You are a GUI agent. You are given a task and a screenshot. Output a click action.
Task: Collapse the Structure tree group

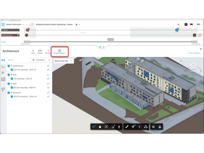pos(11,93)
